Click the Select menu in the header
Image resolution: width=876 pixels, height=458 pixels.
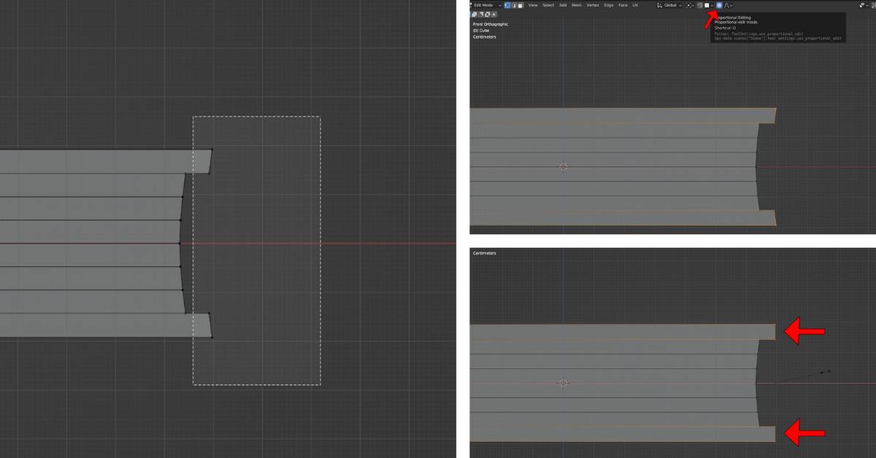pyautogui.click(x=548, y=4)
